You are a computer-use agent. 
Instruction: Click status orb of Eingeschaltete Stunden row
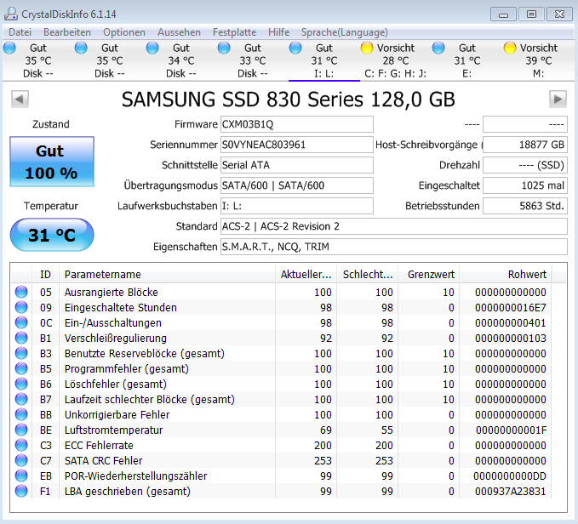21,307
